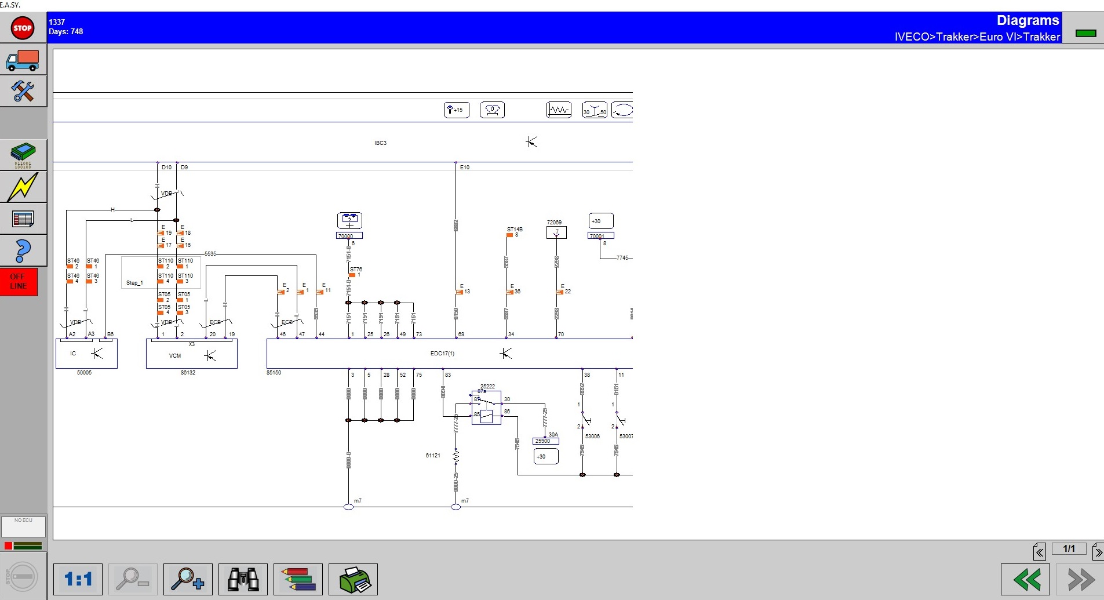Viewport: 1104px width, 600px height.
Task: Click the binoculars search icon
Action: pyautogui.click(x=243, y=579)
